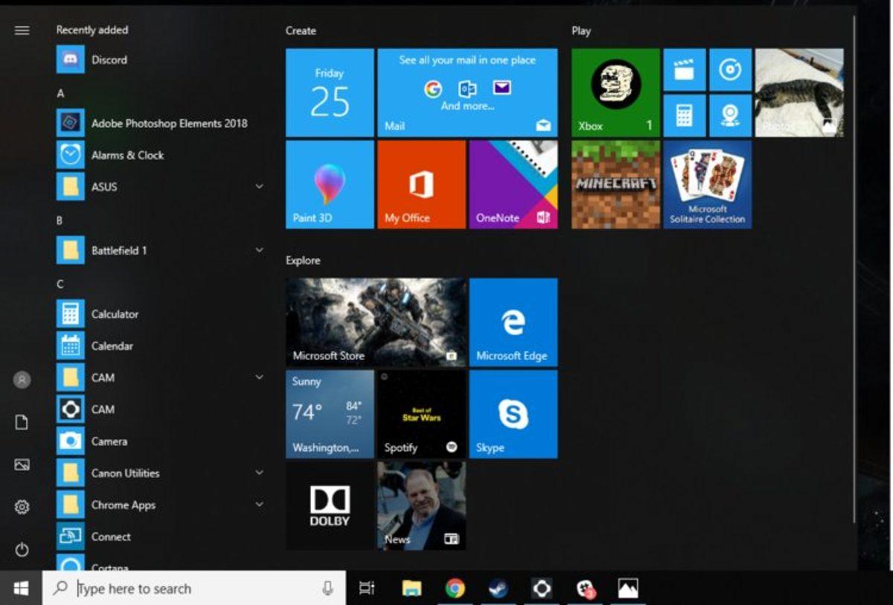This screenshot has height=605, width=893.
Task: Open Documents via the Start sidebar icon
Action: coord(22,420)
